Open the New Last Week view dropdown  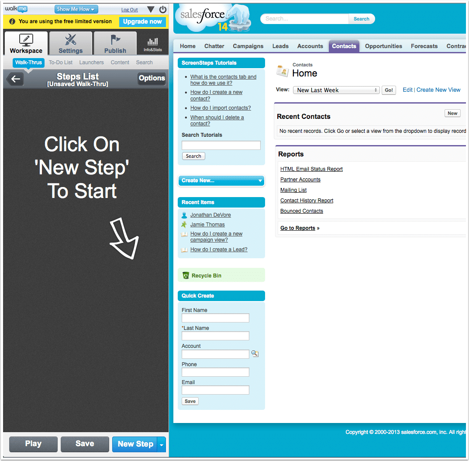[336, 90]
